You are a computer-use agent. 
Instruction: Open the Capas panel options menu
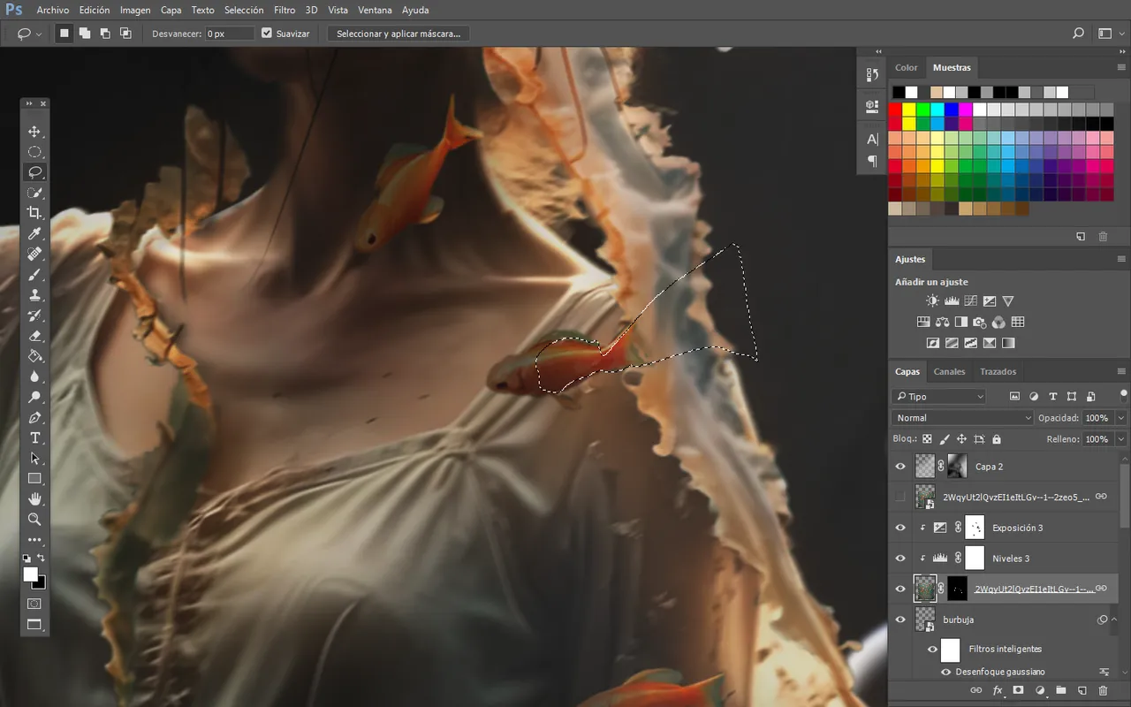1122,371
